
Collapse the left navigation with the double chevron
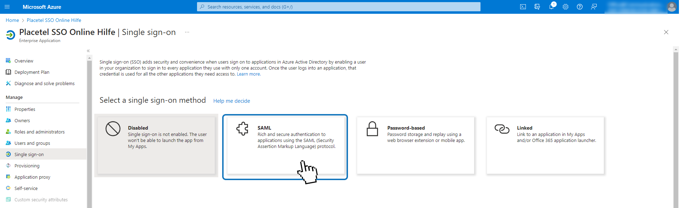click(x=89, y=51)
